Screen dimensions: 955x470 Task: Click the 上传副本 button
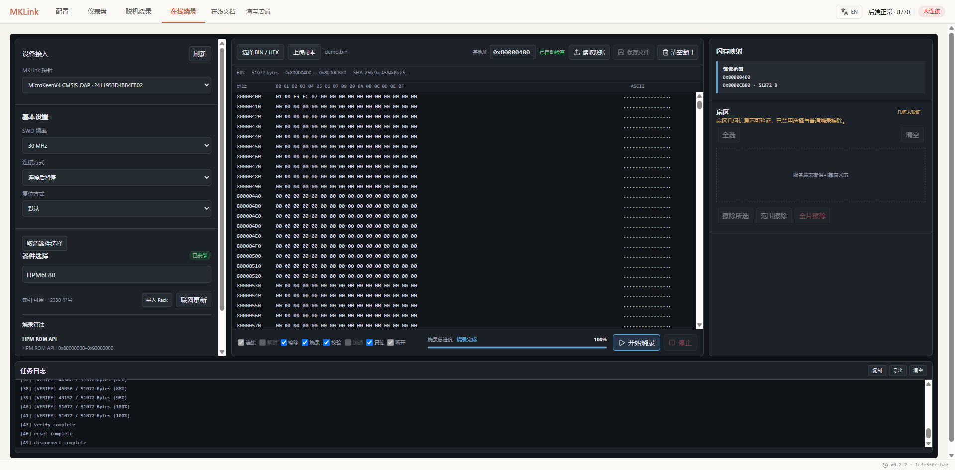point(304,52)
